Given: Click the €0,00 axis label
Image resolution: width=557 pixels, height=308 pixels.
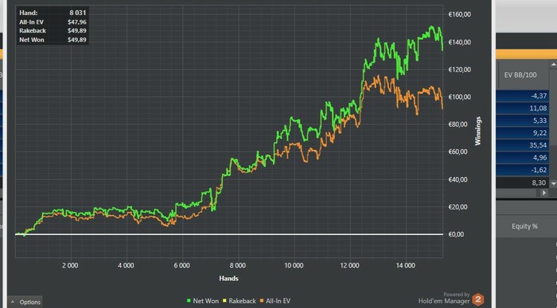Looking at the screenshot, I should click(x=457, y=234).
